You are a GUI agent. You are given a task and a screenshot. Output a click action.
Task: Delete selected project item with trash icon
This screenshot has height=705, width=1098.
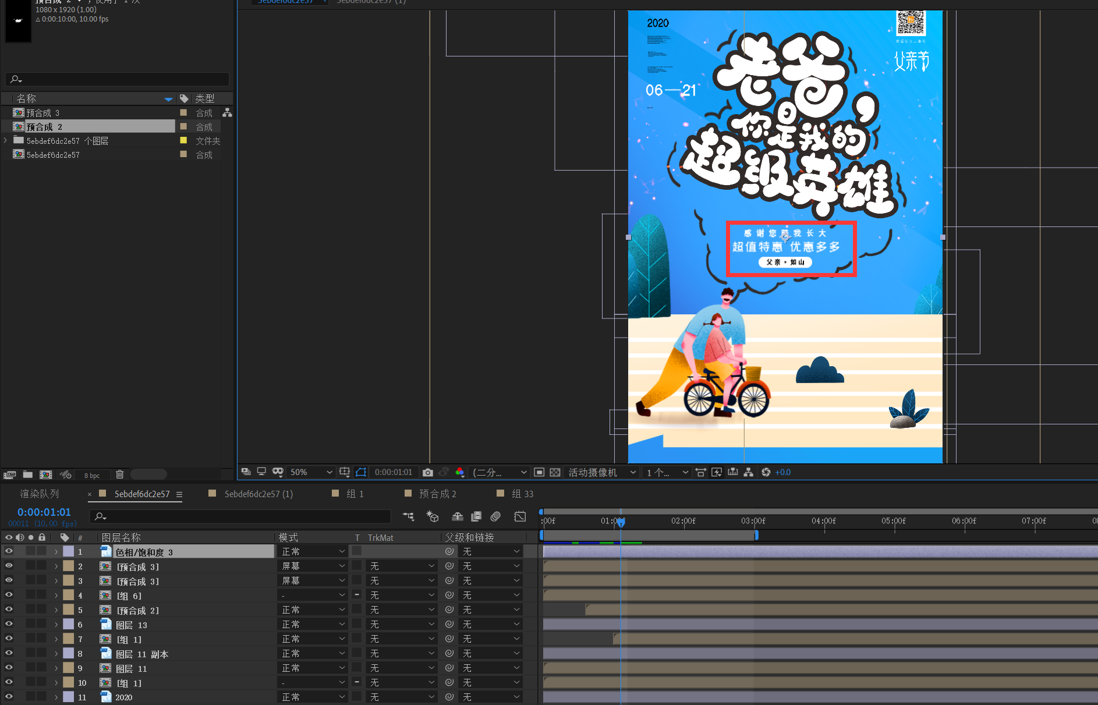[x=119, y=474]
